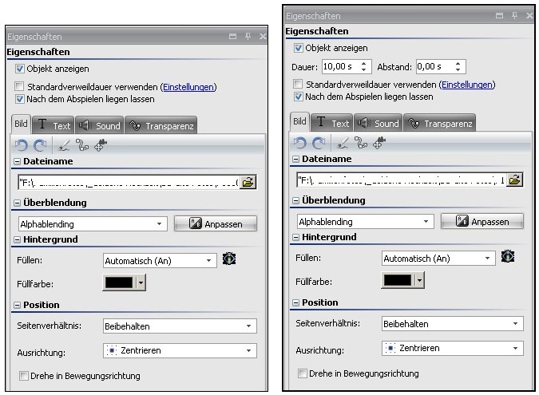Open 'Einstellungen' link in left panel
Screen dimensions: 539x395
tap(188, 87)
